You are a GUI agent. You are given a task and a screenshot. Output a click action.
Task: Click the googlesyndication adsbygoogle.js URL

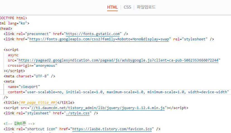(118, 60)
